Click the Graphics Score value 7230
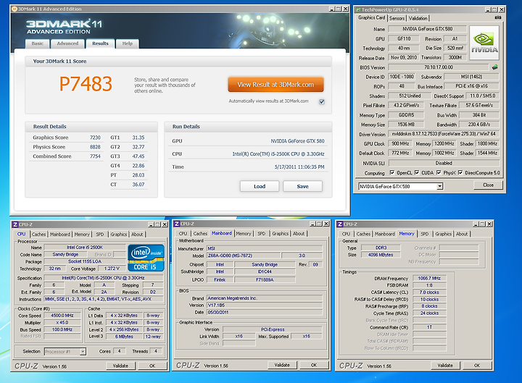 (95, 138)
